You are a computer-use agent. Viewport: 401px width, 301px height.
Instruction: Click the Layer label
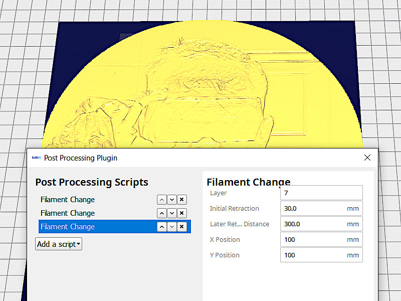pos(218,193)
